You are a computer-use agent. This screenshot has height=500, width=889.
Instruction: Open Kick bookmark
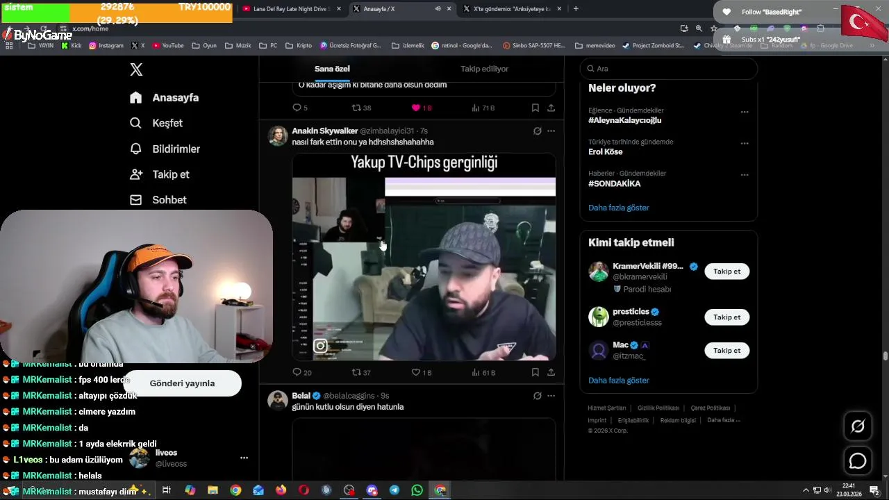pos(72,46)
